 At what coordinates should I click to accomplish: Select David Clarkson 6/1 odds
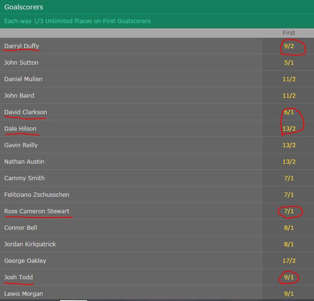point(289,112)
